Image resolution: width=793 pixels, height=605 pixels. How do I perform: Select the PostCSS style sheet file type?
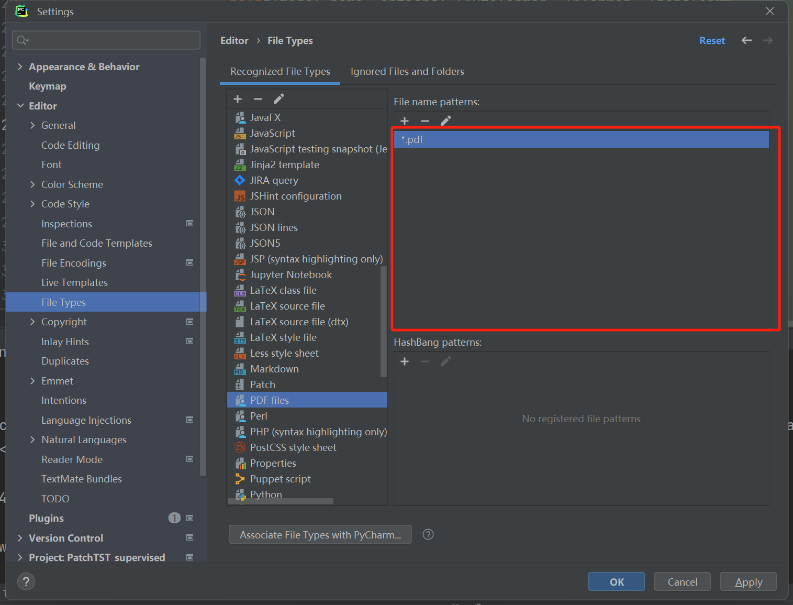tap(307, 447)
